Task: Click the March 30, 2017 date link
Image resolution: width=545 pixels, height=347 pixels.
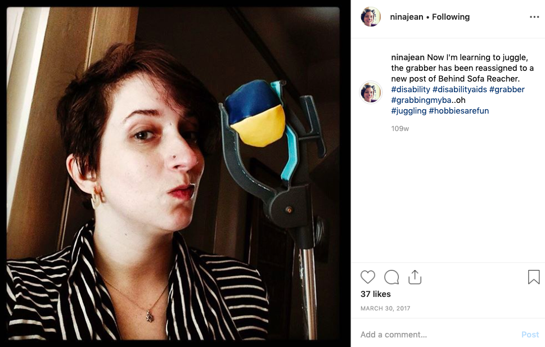Action: (385, 308)
